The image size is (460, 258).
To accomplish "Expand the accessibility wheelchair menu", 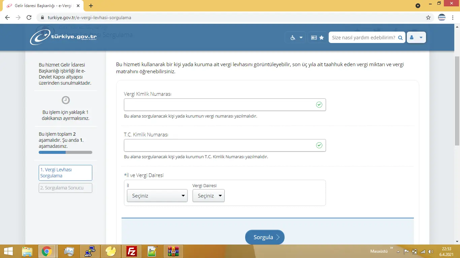I will coord(296,38).
